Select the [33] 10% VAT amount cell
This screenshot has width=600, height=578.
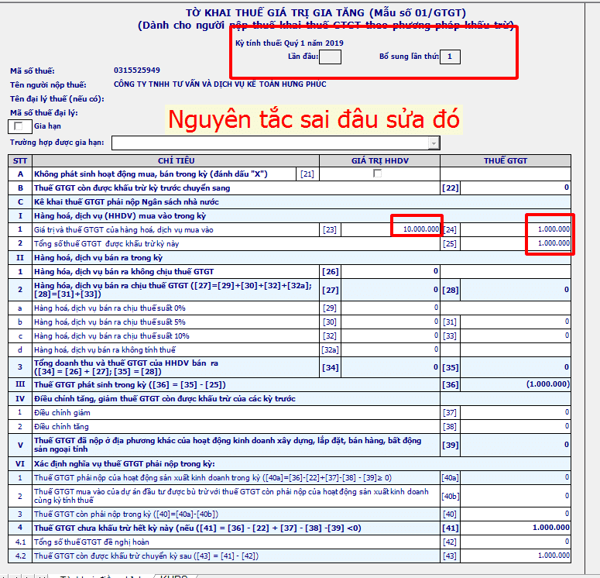[515, 335]
